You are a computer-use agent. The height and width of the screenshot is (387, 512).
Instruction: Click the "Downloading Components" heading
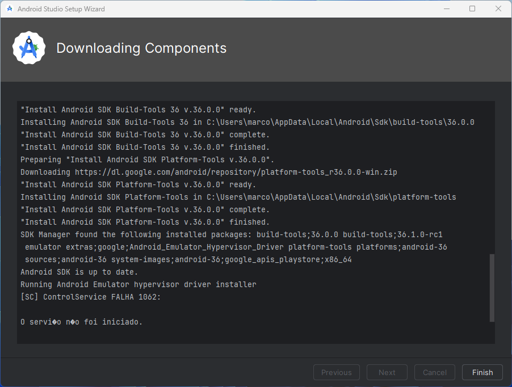coord(141,48)
